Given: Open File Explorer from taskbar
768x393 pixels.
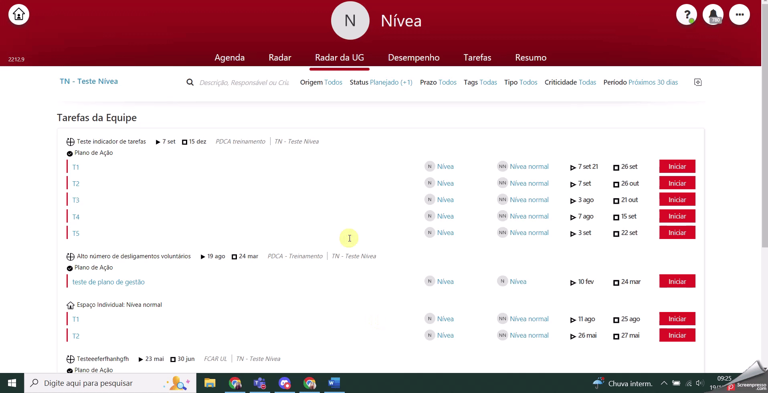Looking at the screenshot, I should [210, 383].
